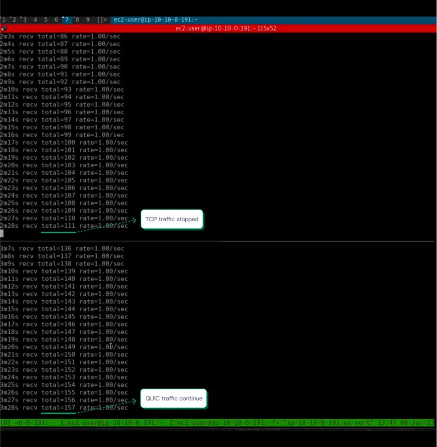Viewport: 437px width, 447px height.
Task: Click the hostname ip-10-10-0-191.eu-nort in status bar
Action: pos(328,423)
